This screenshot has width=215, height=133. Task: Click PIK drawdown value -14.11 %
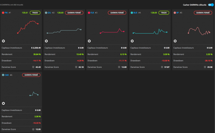click(37, 60)
